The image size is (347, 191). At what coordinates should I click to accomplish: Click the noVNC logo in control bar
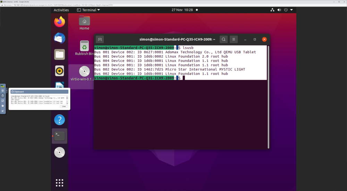3,86
